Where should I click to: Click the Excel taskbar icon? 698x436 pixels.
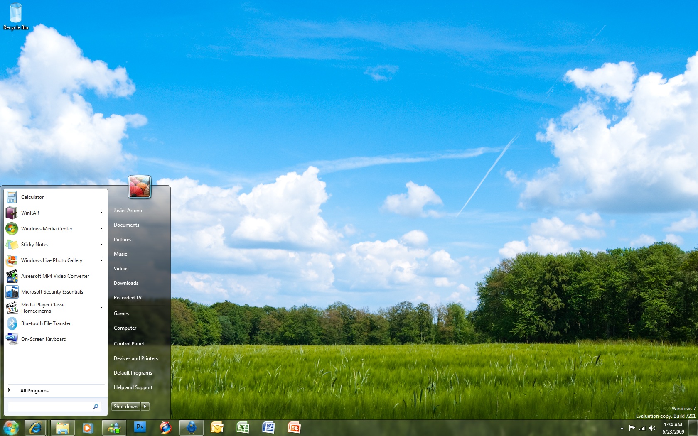[243, 427]
